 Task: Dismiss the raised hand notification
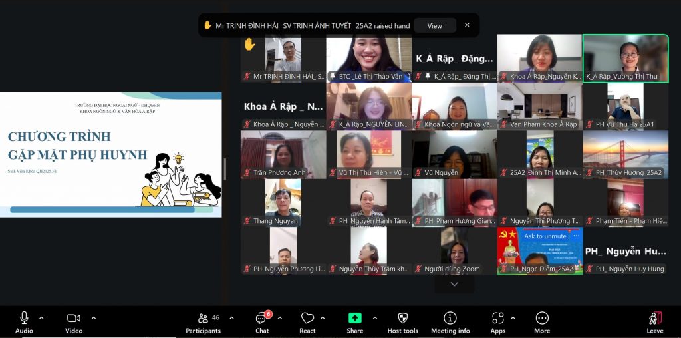[x=467, y=25]
